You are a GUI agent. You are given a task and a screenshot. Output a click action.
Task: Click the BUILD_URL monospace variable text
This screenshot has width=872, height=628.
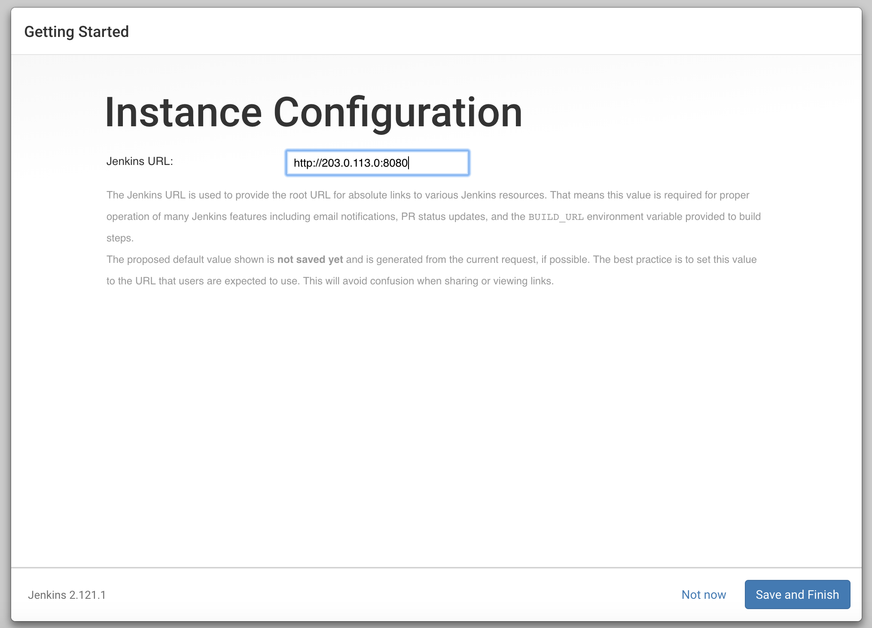pyautogui.click(x=555, y=217)
